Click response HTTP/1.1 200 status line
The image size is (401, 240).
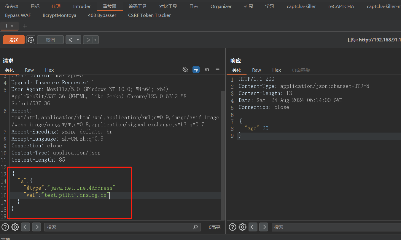(x=257, y=79)
